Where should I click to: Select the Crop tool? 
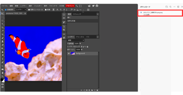coord(2,27)
